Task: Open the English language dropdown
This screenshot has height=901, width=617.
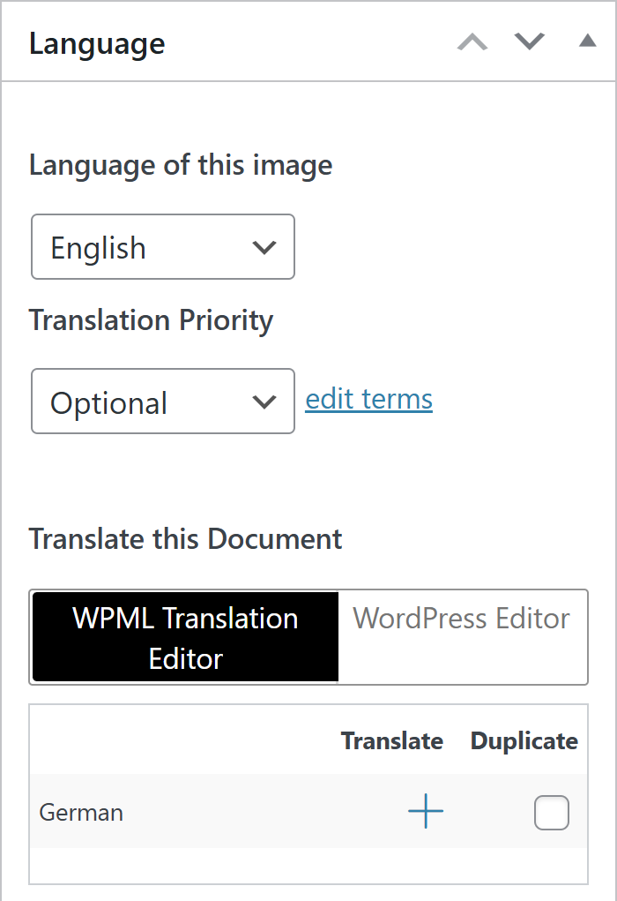Action: 163,247
